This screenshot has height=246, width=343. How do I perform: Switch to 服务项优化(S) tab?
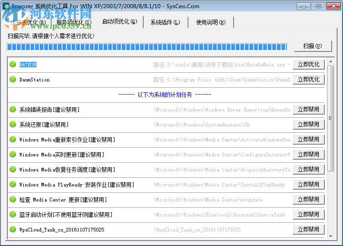[x=74, y=22]
